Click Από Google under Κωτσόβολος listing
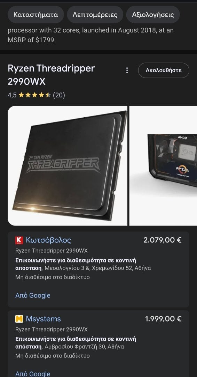197x377 pixels. pyautogui.click(x=33, y=295)
